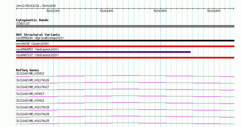Click the 51011300 ruler coordinate
The image size is (242, 127).
pyautogui.click(x=53, y=11)
